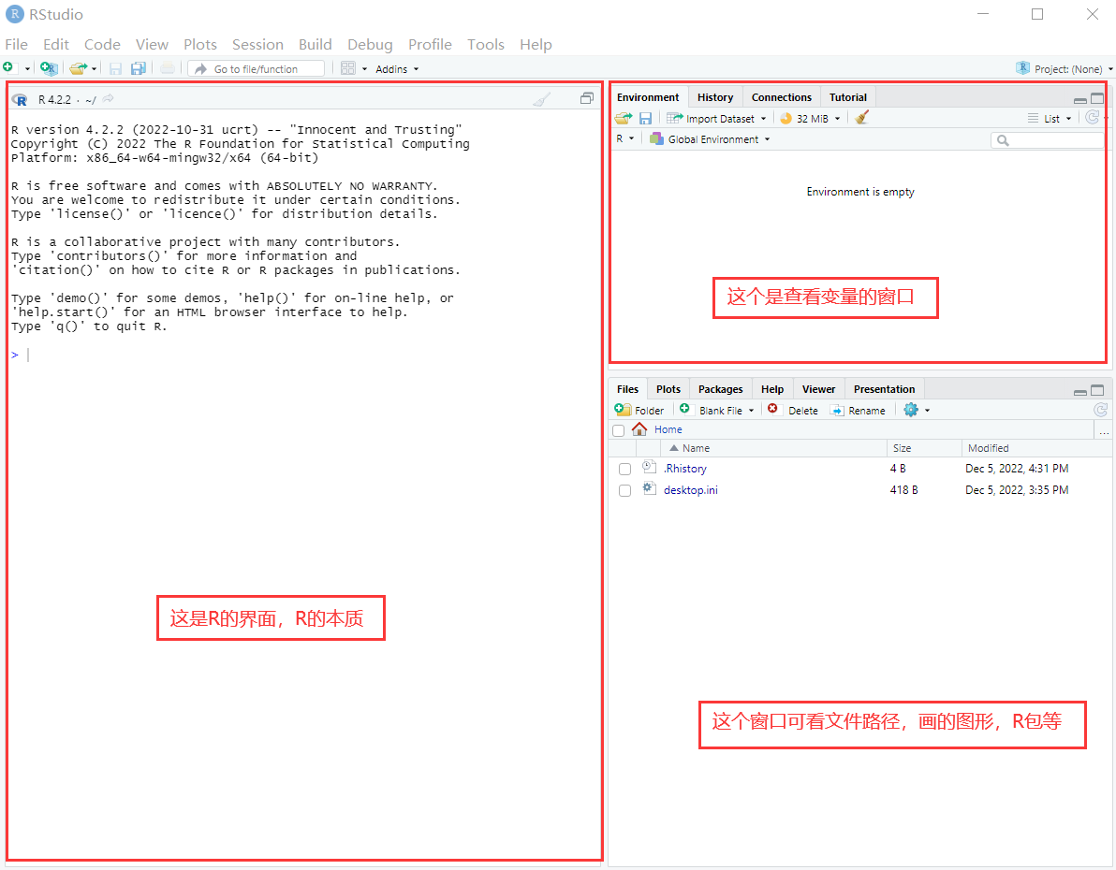Click the .Rhistory file icon

point(649,467)
